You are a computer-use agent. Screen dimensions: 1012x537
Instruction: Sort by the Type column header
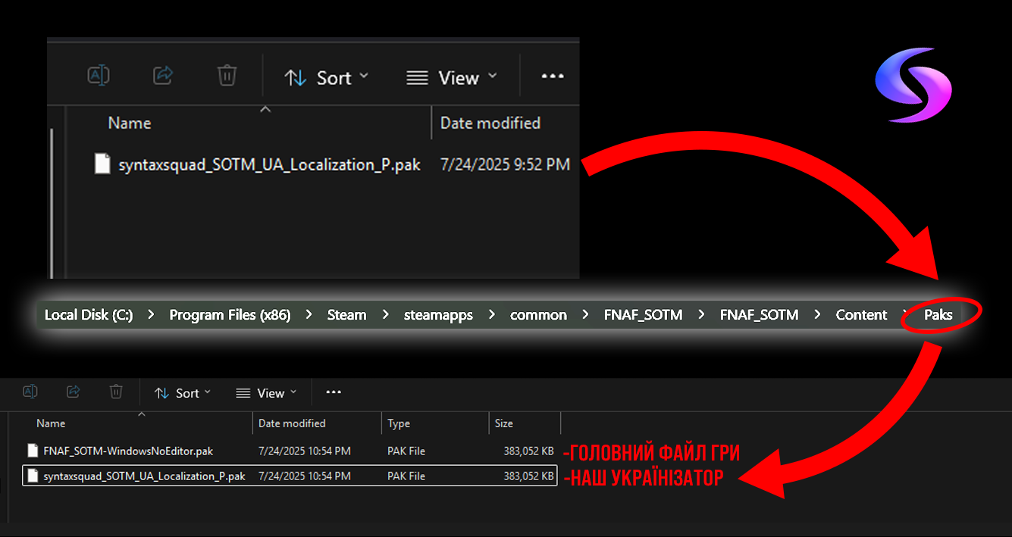click(399, 423)
